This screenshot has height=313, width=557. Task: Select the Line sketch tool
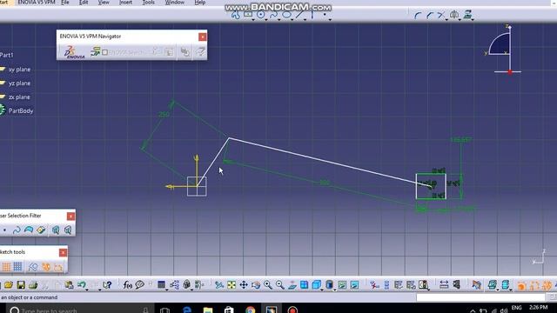click(299, 15)
